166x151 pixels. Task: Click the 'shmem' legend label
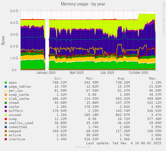[x=14, y=103]
